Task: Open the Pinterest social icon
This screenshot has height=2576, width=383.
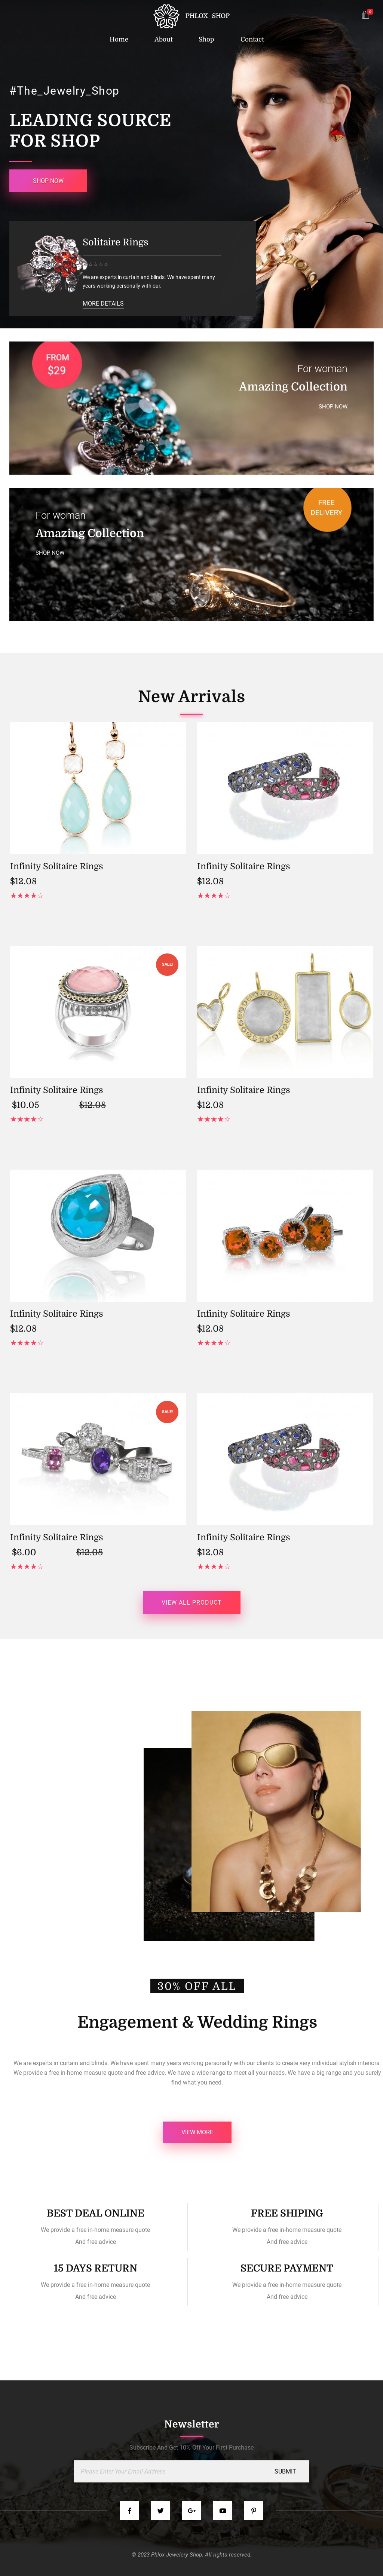Action: (x=254, y=2510)
